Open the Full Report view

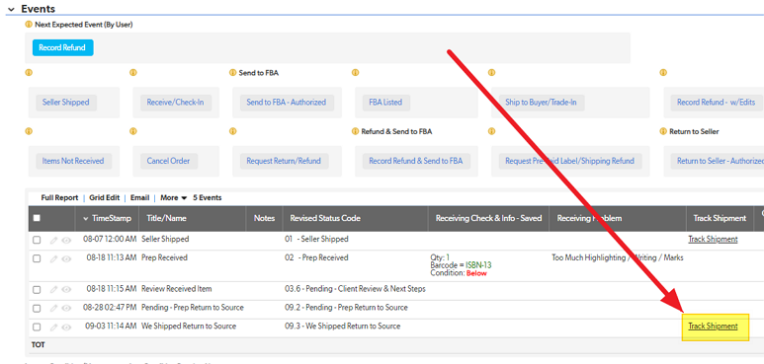(x=59, y=198)
